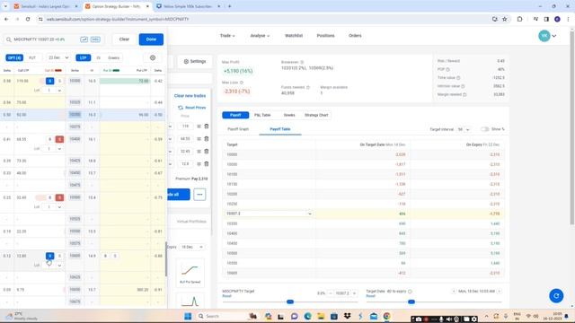Open the 22 Dec expiry dropdown
This screenshot has width=575, height=323.
(x=58, y=57)
